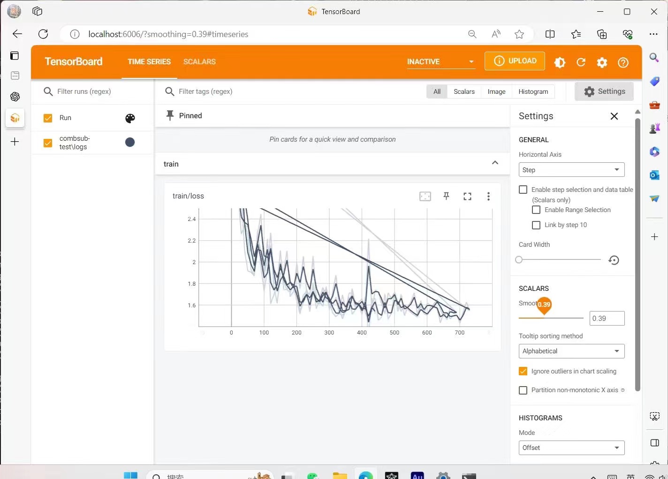This screenshot has width=668, height=479.
Task: Uncheck the combsub-test\logs run checkbox
Action: 48,143
